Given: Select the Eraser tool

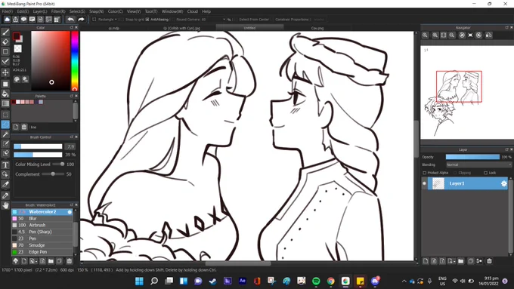Looking at the screenshot, I should 5,42.
